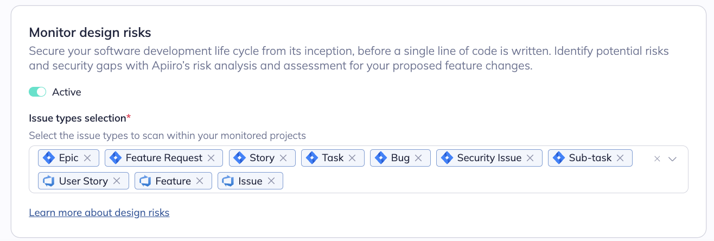The image size is (714, 241).
Task: Click the Jira icon on Security Issue tag
Action: [447, 158]
